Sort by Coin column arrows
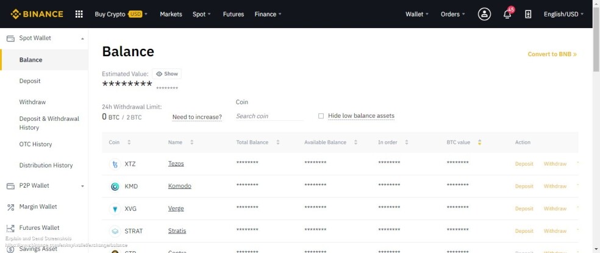This screenshot has height=253, width=600. pyautogui.click(x=129, y=143)
